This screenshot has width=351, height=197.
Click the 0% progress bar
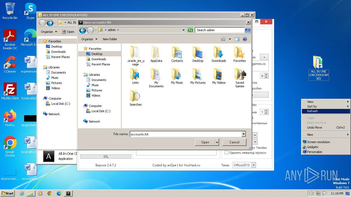coord(106,157)
